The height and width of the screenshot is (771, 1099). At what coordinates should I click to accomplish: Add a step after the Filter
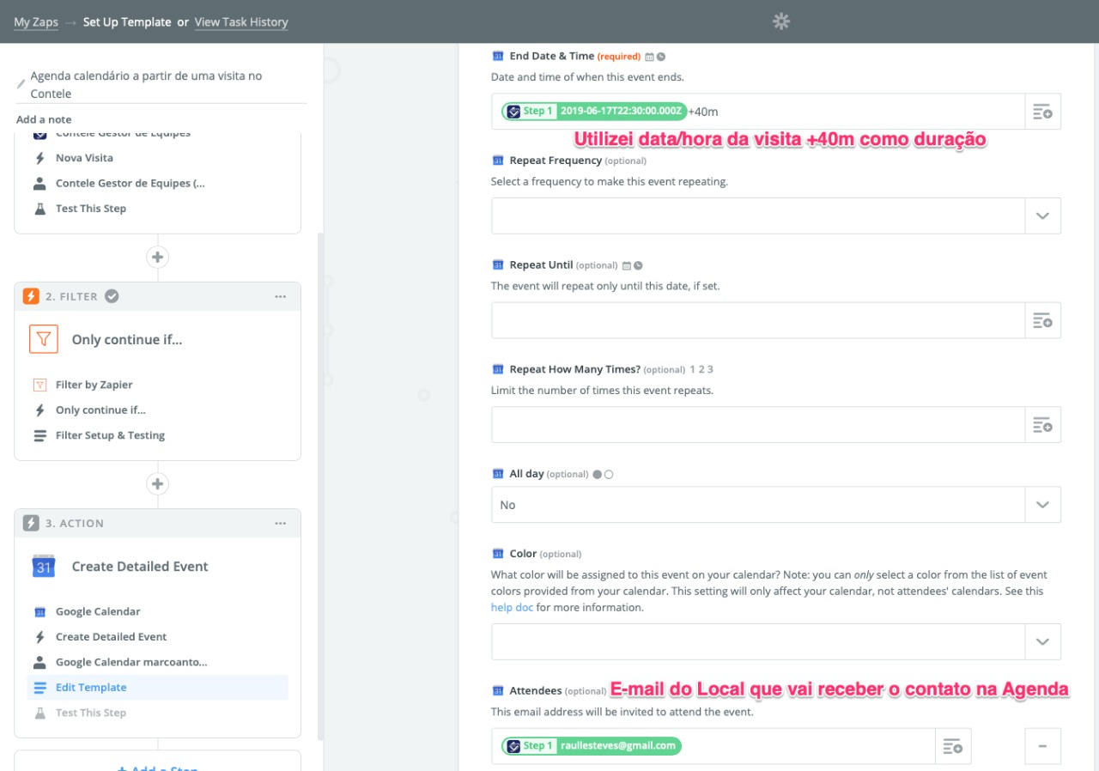[x=157, y=484]
